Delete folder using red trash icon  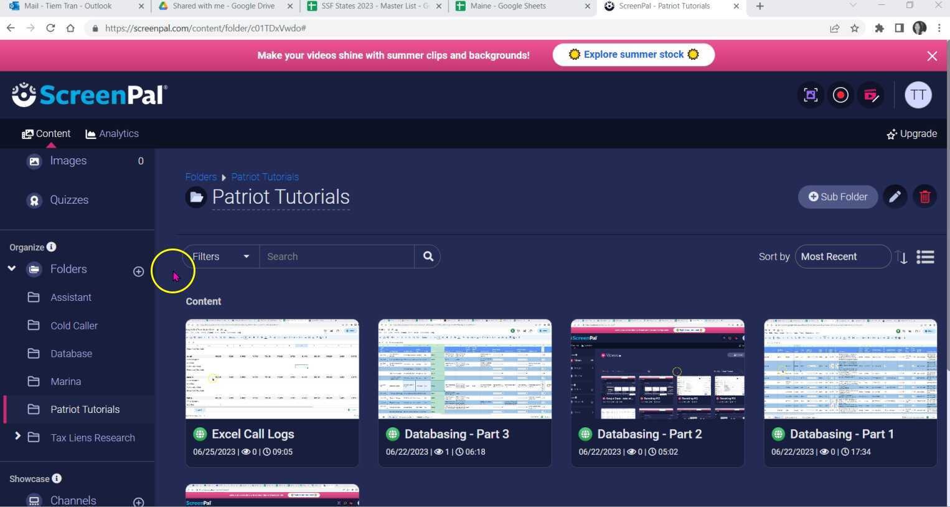[924, 197]
